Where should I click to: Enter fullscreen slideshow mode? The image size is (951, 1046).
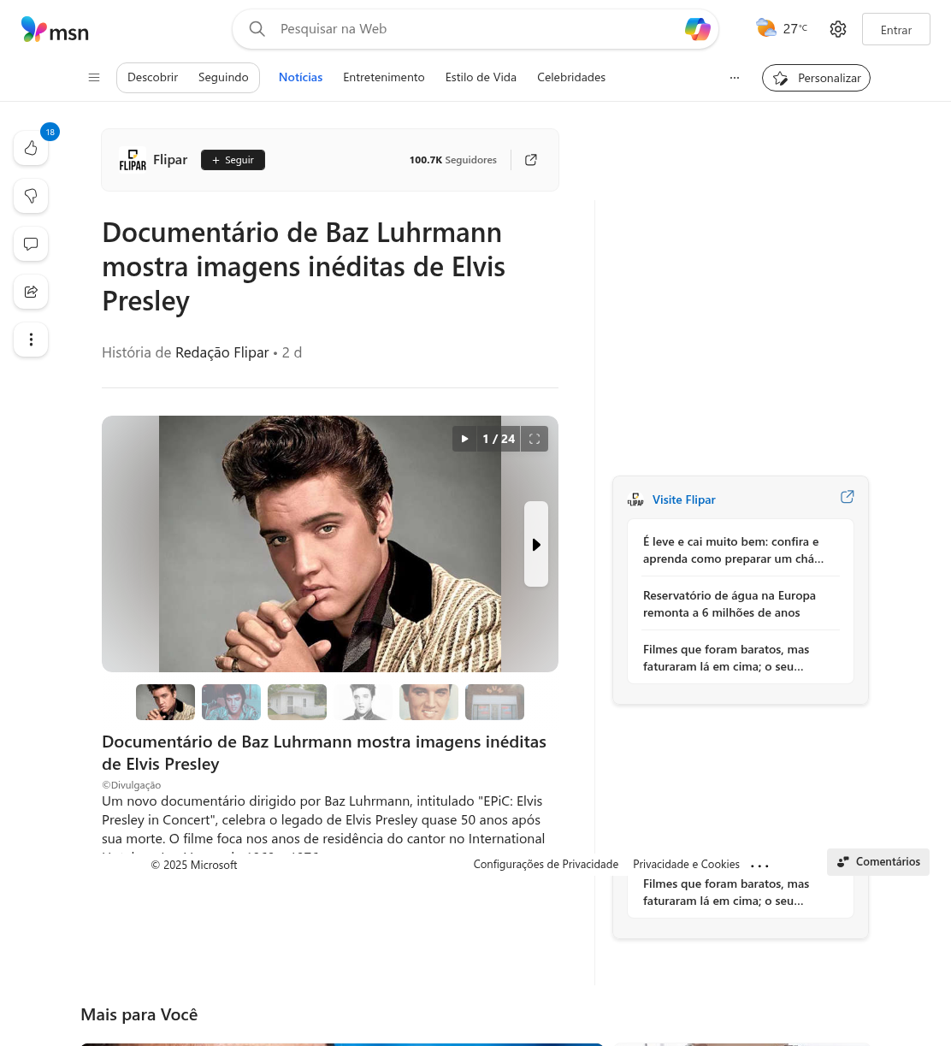(x=535, y=439)
